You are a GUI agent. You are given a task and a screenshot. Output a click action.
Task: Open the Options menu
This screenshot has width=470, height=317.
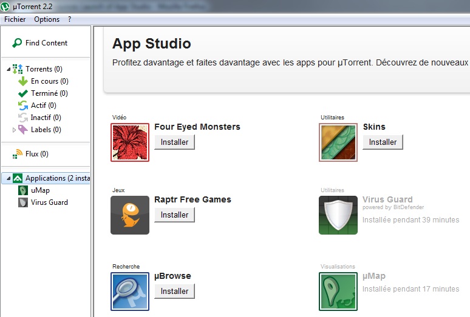[x=47, y=19]
